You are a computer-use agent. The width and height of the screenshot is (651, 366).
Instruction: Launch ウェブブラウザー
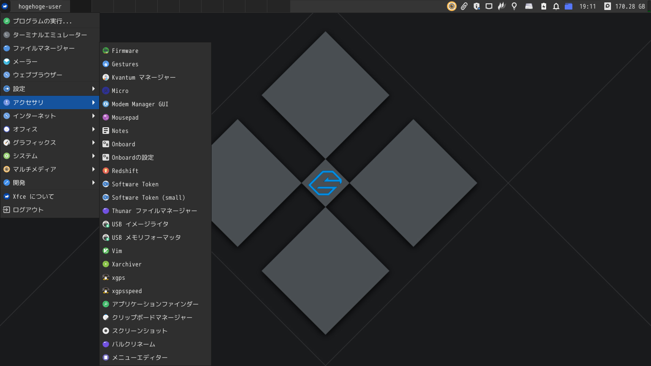50,75
